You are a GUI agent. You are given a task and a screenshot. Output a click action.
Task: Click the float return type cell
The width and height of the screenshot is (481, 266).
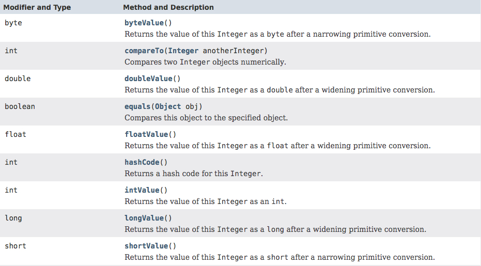(15, 134)
